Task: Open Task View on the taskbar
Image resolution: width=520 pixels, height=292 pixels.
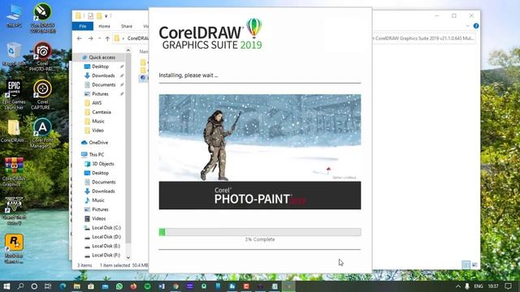Action: pos(48,286)
